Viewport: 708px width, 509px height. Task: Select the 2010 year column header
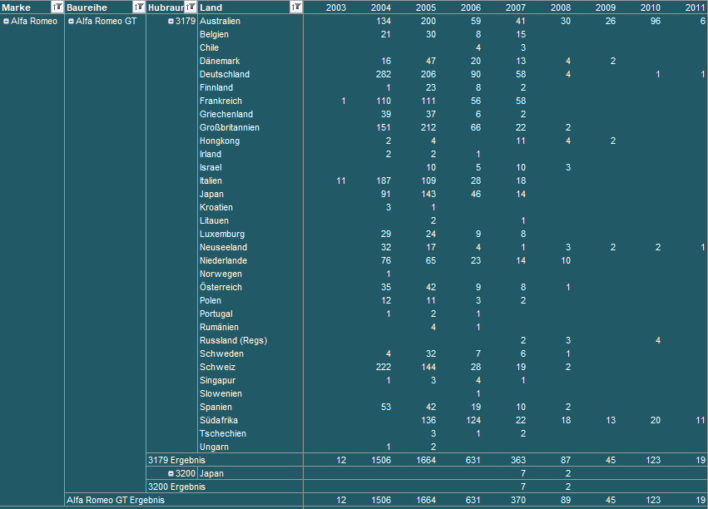[x=651, y=7]
